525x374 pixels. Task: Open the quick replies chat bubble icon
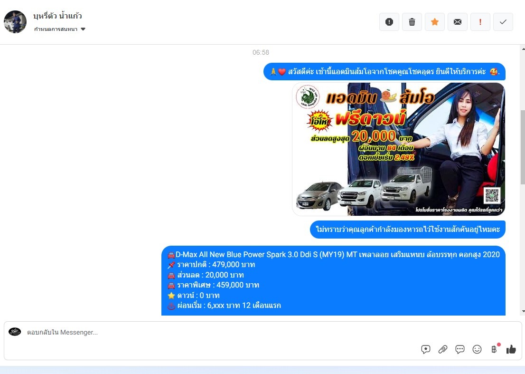point(459,350)
